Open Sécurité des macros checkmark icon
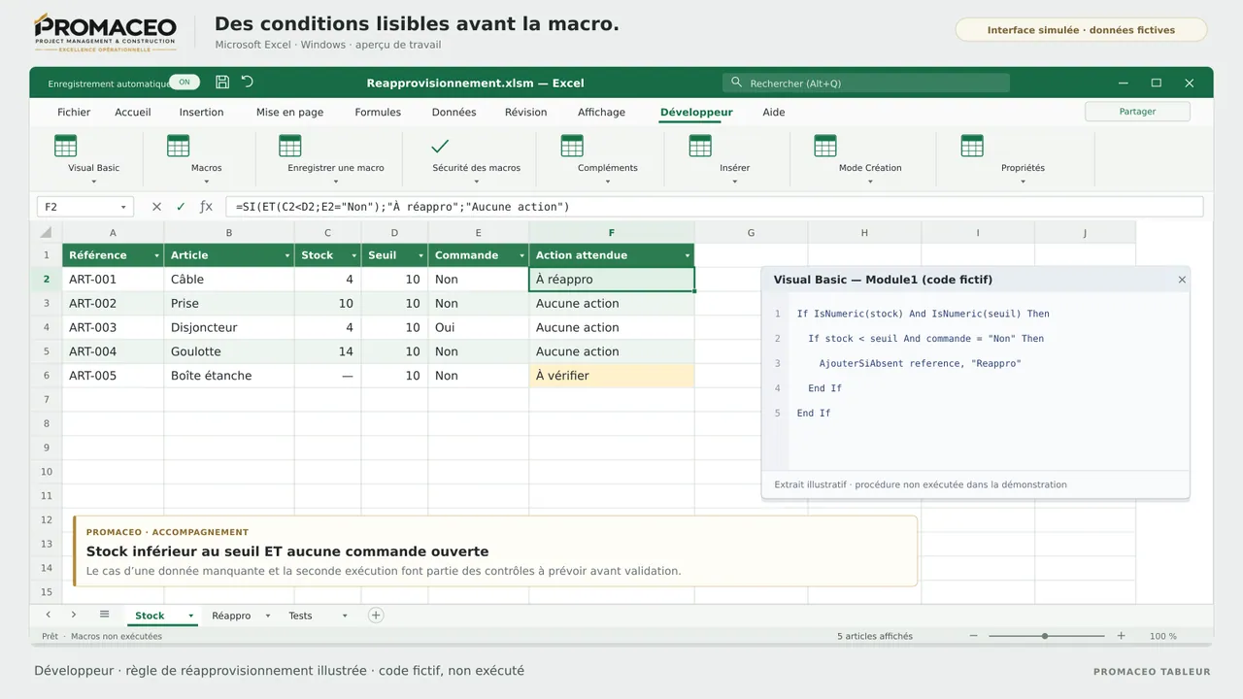This screenshot has height=699, width=1243. (440, 146)
